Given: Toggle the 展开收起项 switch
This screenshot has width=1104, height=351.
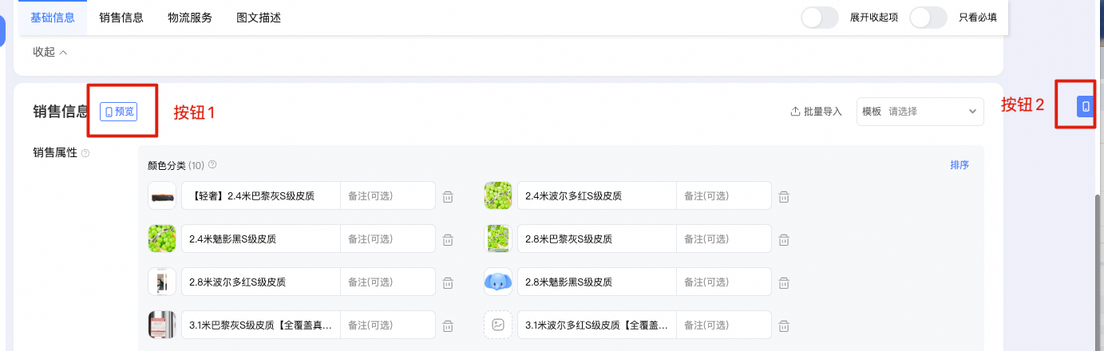Looking at the screenshot, I should pyautogui.click(x=820, y=18).
